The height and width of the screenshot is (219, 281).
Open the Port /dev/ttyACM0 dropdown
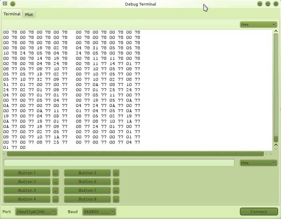36,212
